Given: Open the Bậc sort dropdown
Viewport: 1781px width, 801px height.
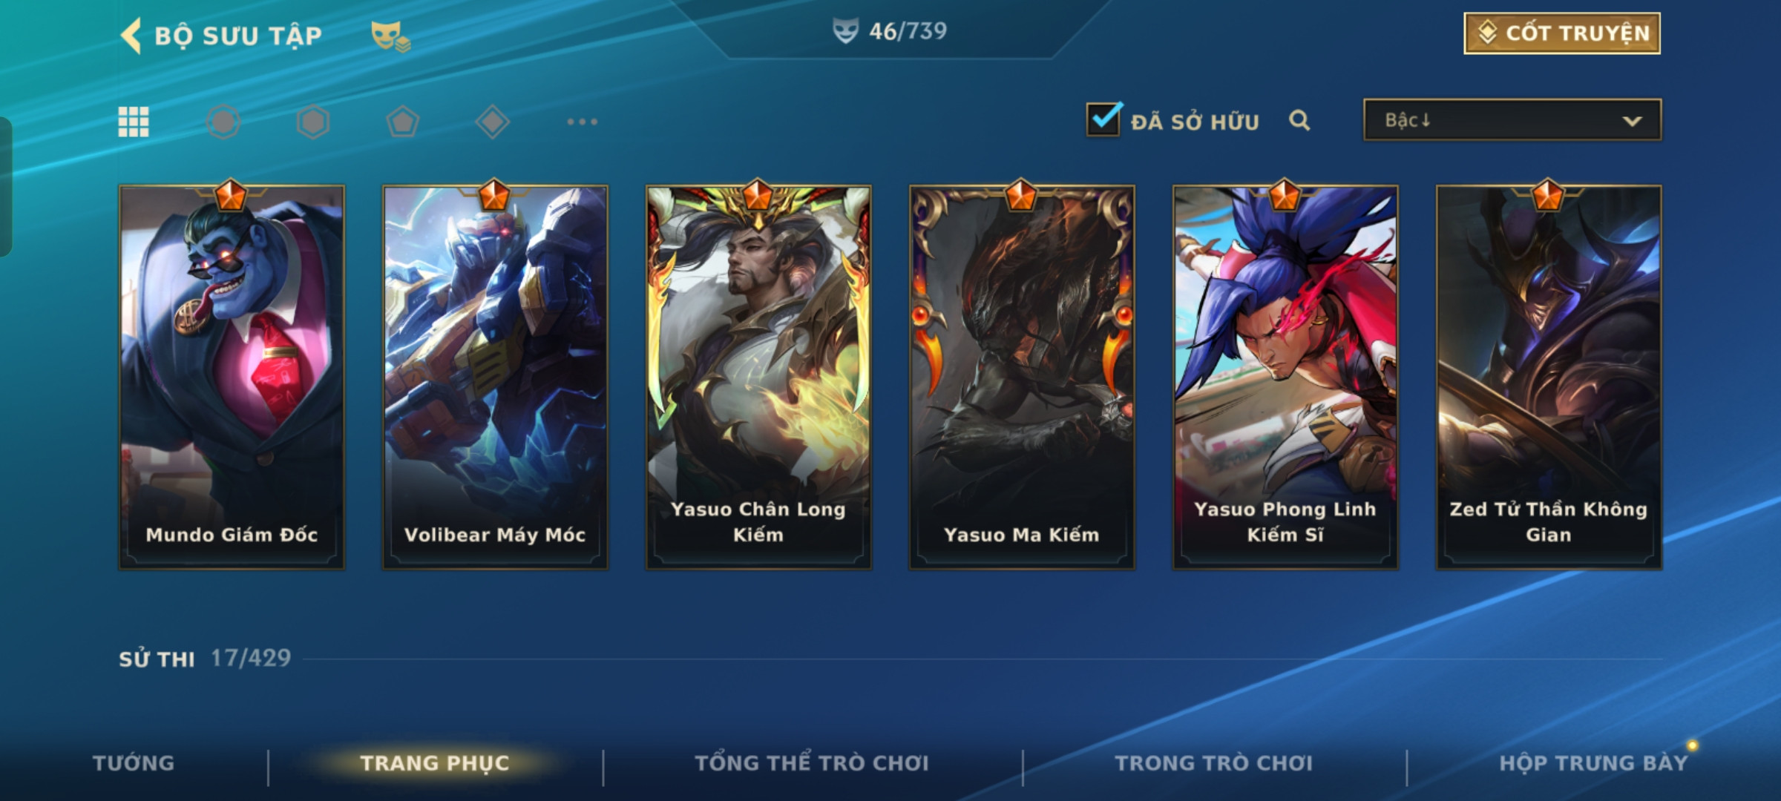Looking at the screenshot, I should 1512,119.
